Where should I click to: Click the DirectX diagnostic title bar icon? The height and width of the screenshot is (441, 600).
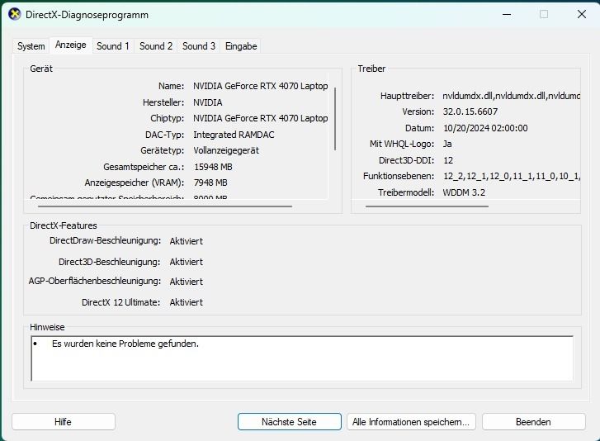(15, 15)
